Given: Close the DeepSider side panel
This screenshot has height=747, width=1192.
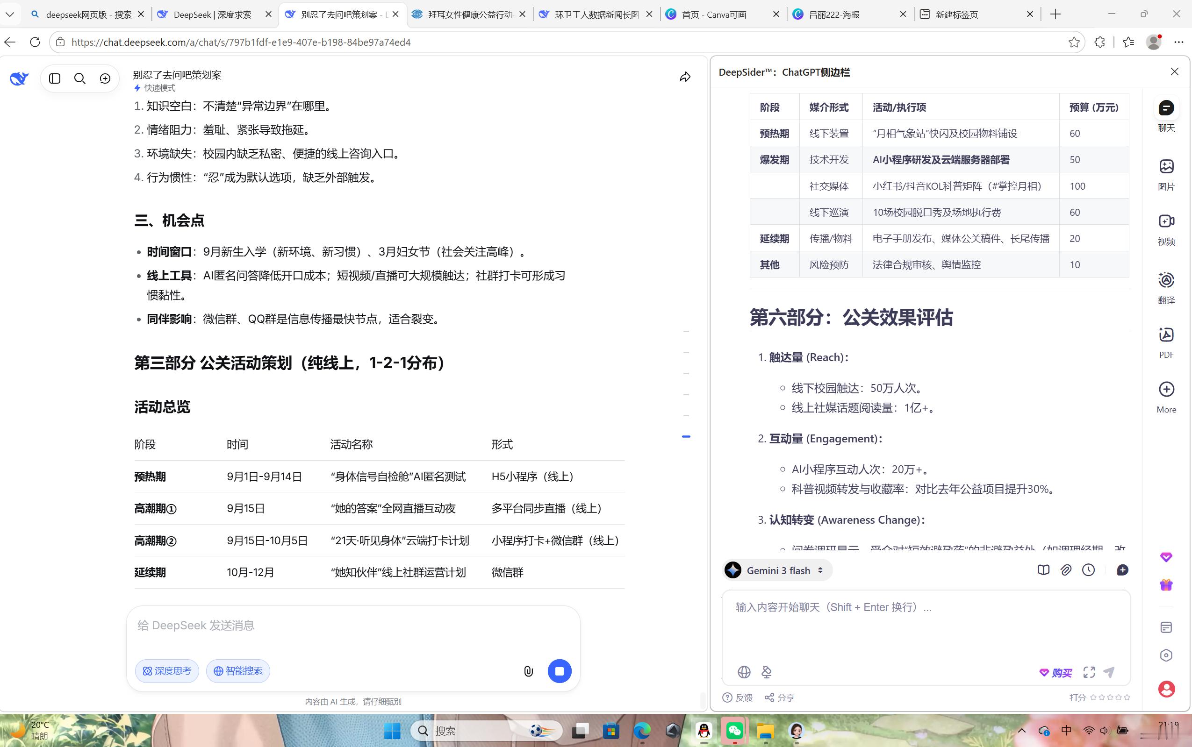Looking at the screenshot, I should coord(1175,71).
